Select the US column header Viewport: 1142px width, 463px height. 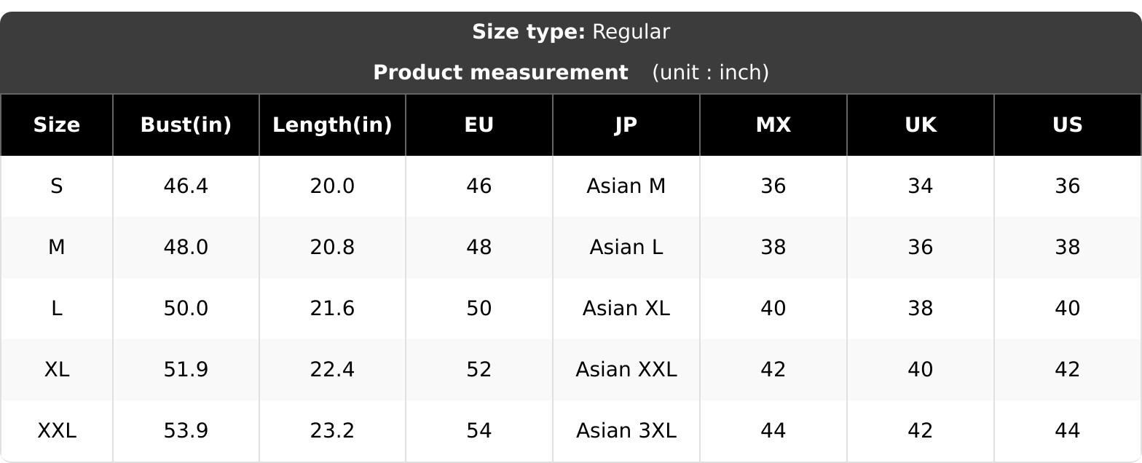pos(1068,125)
